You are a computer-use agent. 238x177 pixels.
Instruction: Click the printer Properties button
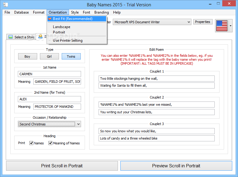[203, 22]
